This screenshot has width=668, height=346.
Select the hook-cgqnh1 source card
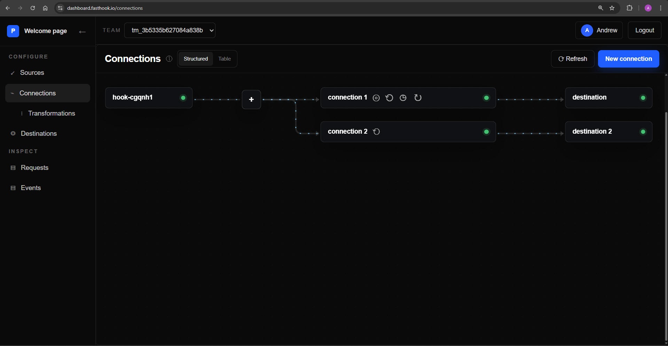pos(149,98)
